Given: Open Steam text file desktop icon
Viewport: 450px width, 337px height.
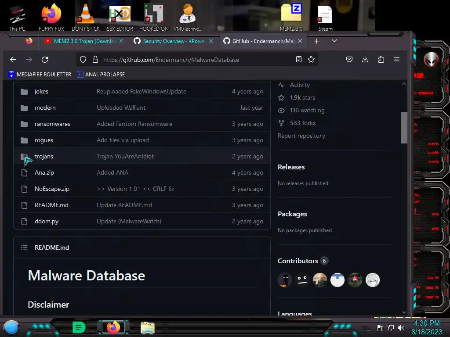Looking at the screenshot, I should tap(325, 18).
